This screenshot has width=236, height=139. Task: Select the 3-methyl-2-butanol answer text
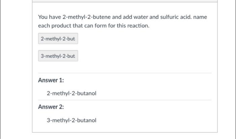pyautogui.click(x=71, y=120)
